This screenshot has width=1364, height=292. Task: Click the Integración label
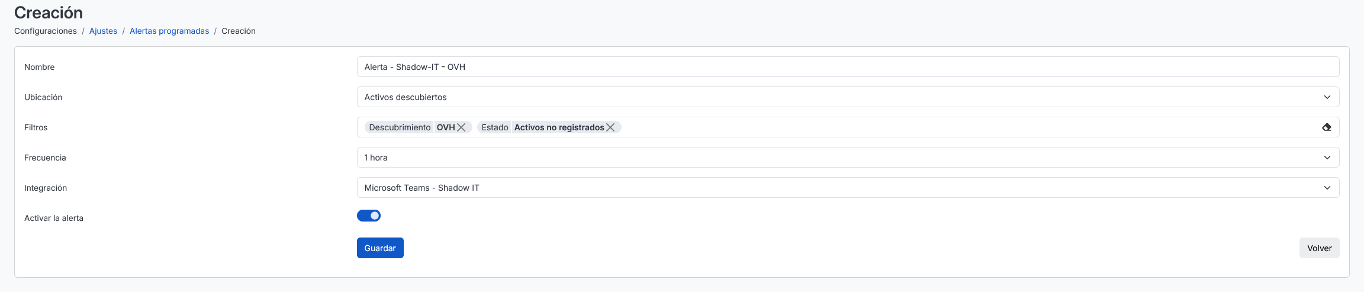(x=46, y=188)
